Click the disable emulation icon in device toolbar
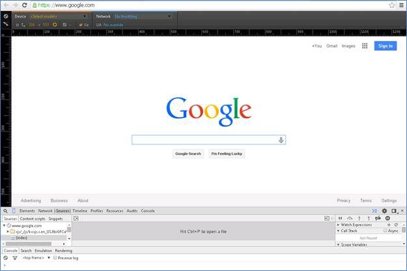Viewport: 407px width, 271px height. tap(6, 16)
